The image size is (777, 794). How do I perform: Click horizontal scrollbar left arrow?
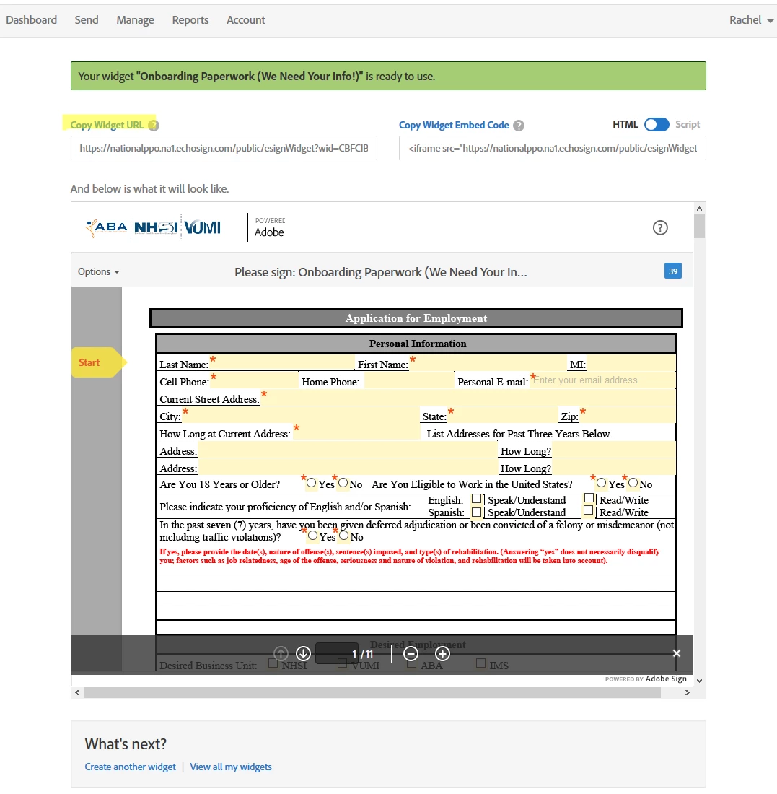coord(77,692)
